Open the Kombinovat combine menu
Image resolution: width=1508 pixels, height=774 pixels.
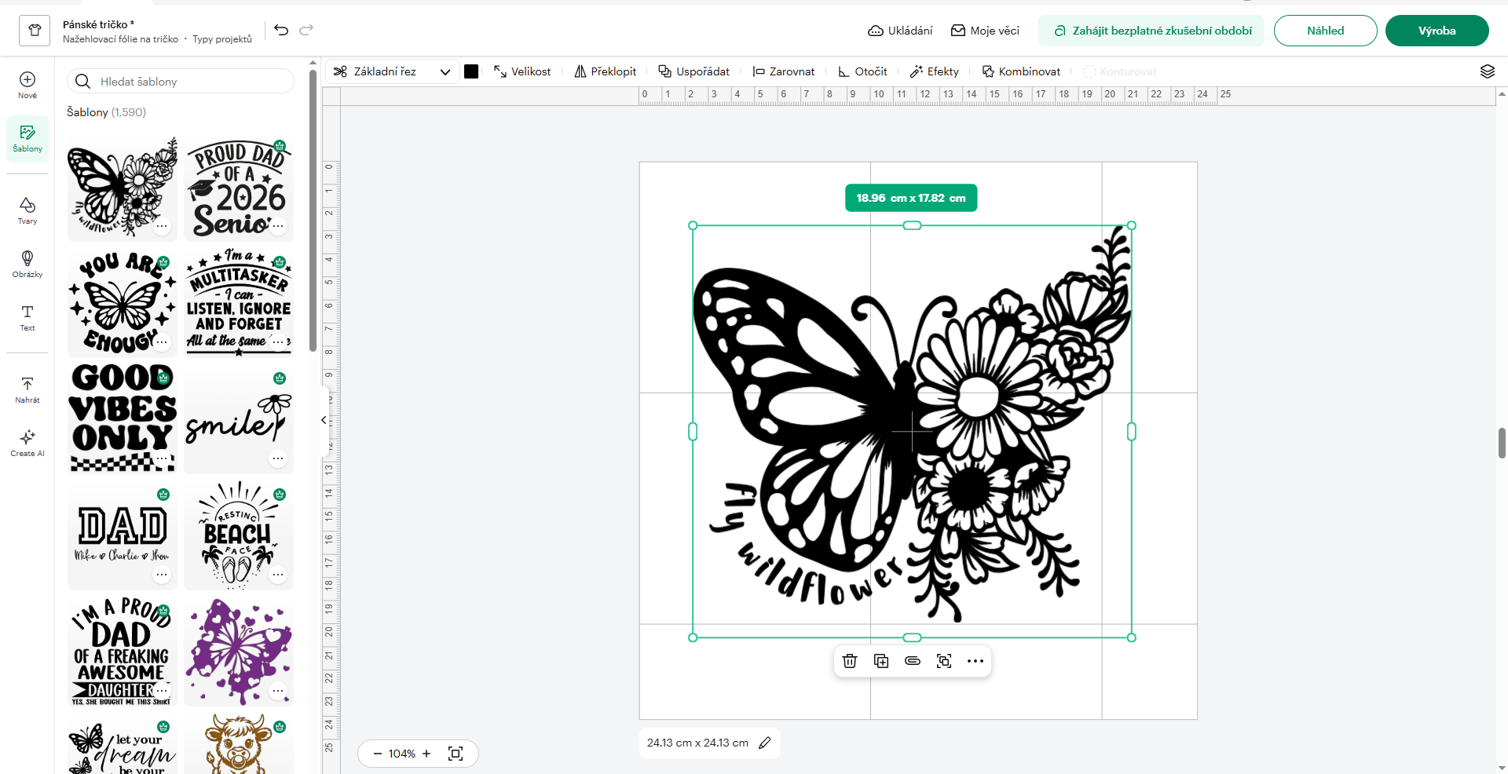click(x=1021, y=71)
